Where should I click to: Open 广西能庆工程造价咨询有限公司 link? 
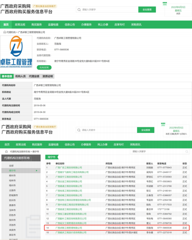tap(71, 233)
